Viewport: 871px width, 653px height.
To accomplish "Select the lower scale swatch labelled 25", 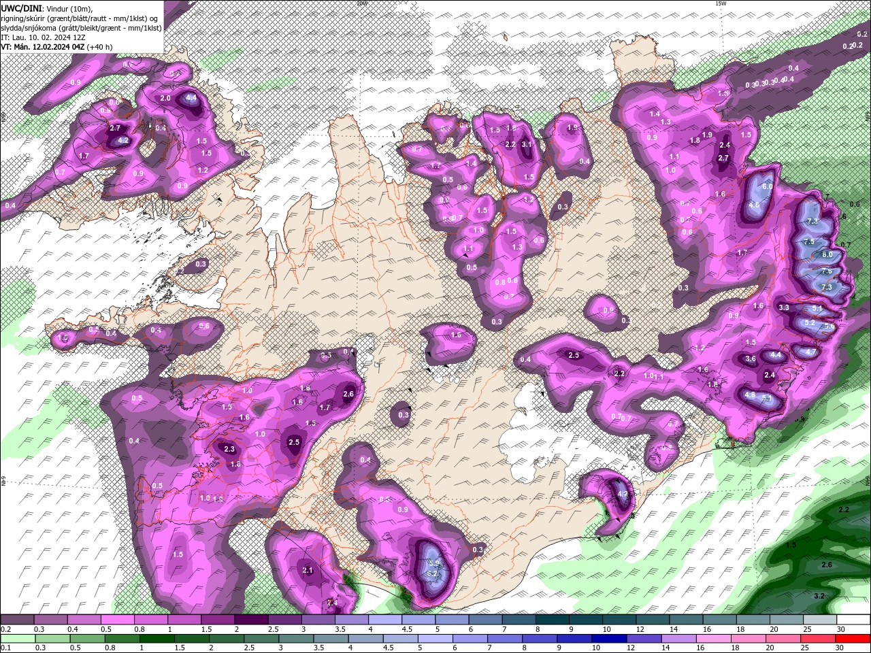I will [x=819, y=638].
